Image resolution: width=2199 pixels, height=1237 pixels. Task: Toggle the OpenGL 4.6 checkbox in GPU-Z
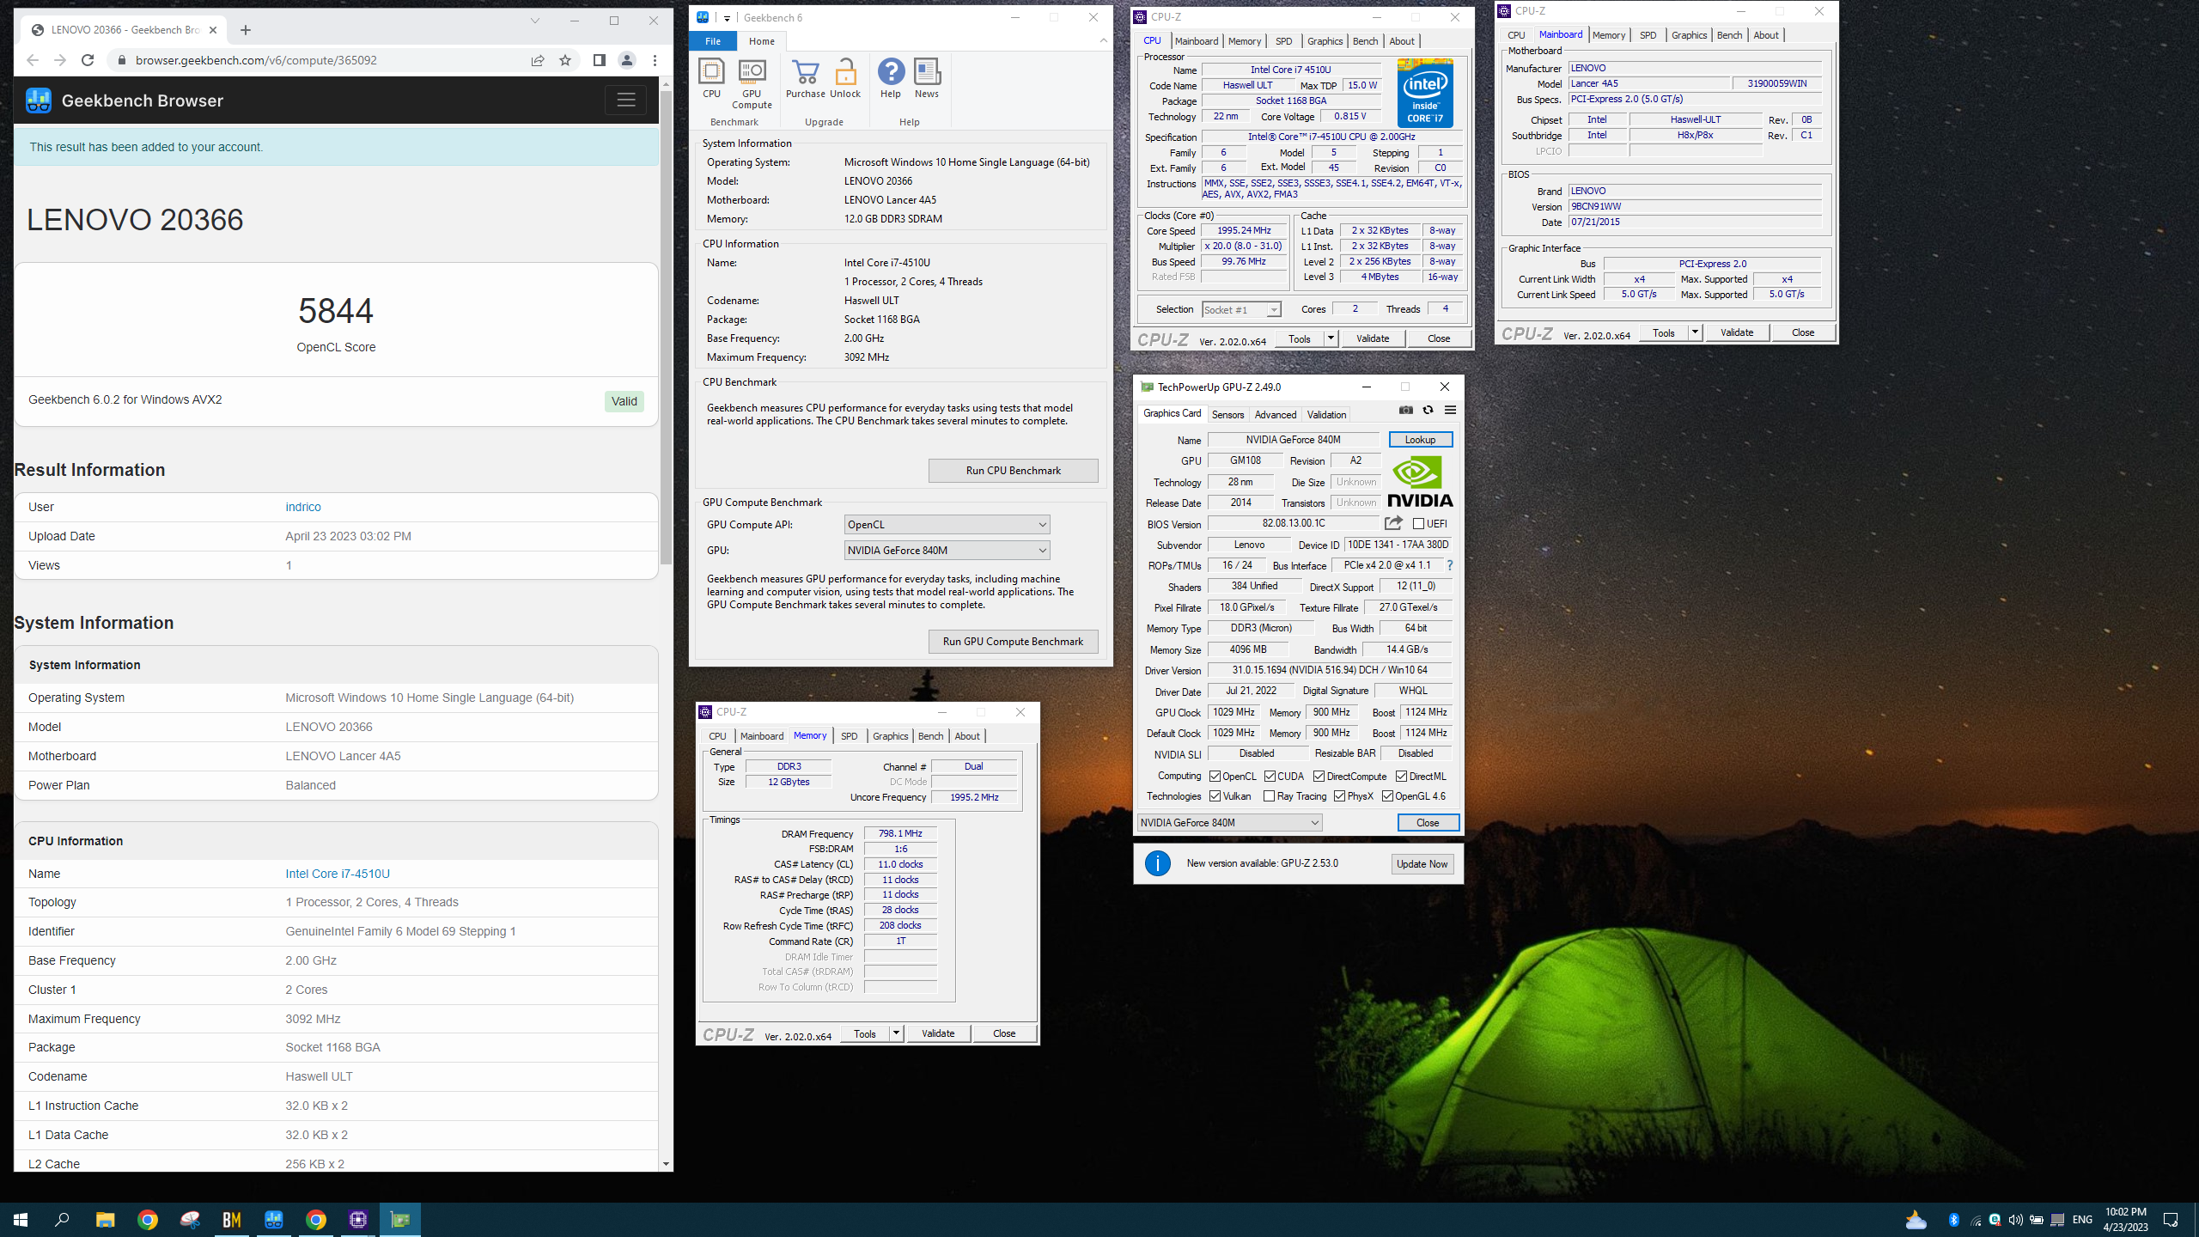coord(1387,796)
